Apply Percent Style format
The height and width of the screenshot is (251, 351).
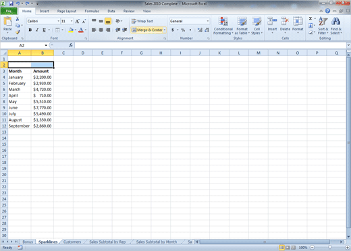coord(183,30)
